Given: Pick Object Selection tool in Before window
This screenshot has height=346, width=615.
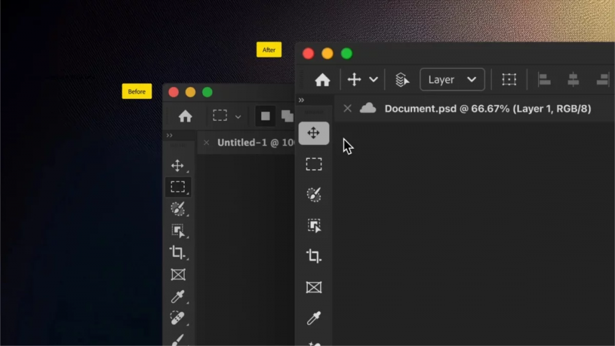Looking at the screenshot, I should tap(178, 230).
